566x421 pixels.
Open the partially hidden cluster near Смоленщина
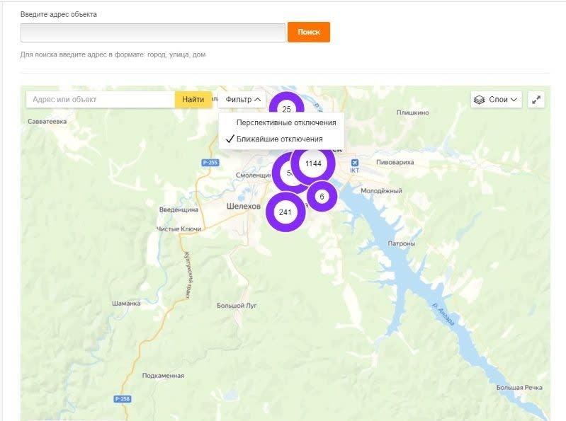[284, 173]
